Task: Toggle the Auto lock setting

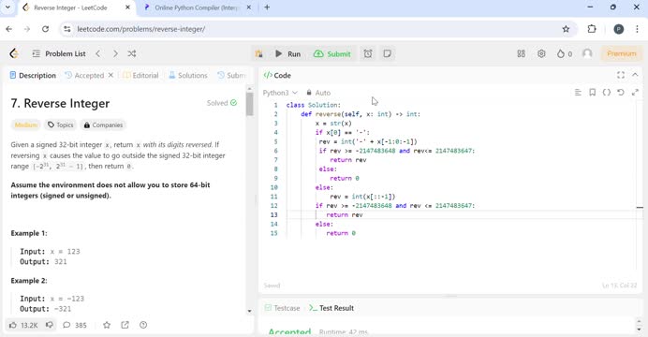Action: pyautogui.click(x=318, y=93)
